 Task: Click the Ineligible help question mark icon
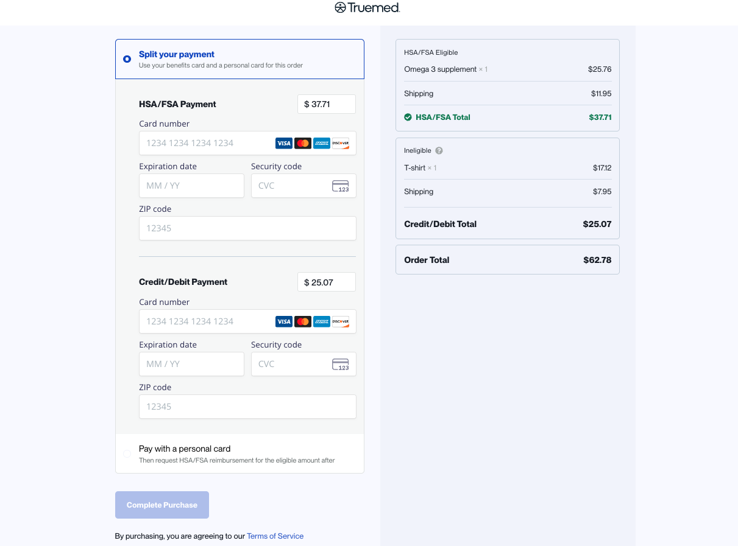(x=439, y=151)
